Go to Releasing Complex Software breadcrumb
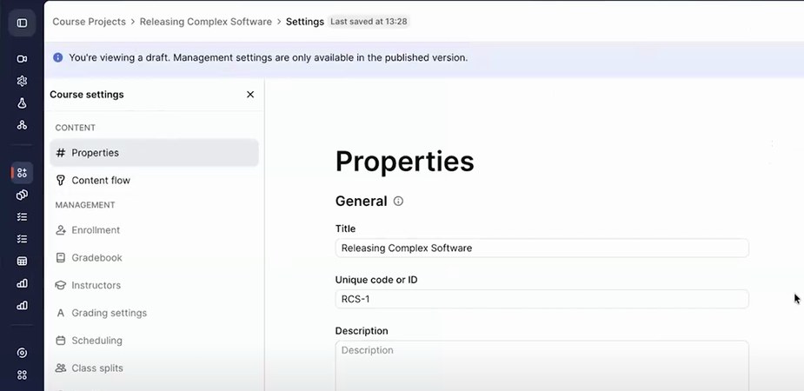The image size is (804, 391). click(x=206, y=22)
